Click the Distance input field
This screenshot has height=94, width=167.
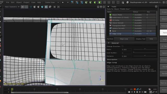click(x=127, y=56)
